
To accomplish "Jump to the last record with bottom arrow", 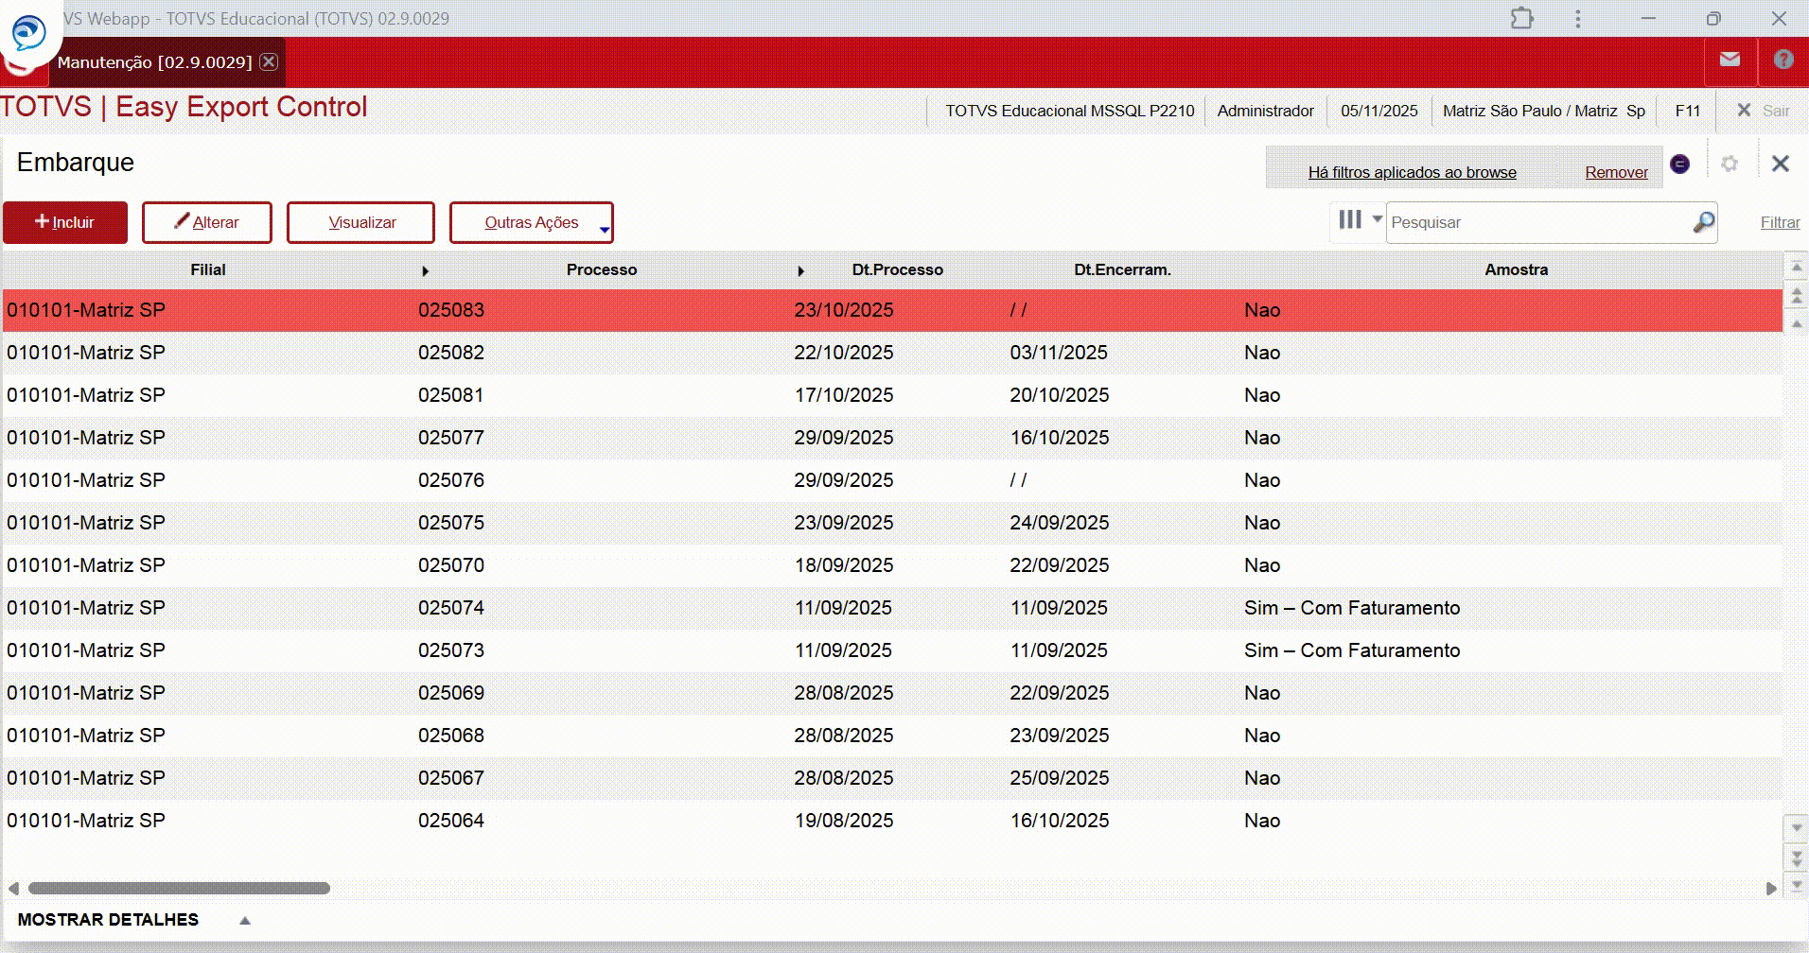I will (x=1796, y=886).
